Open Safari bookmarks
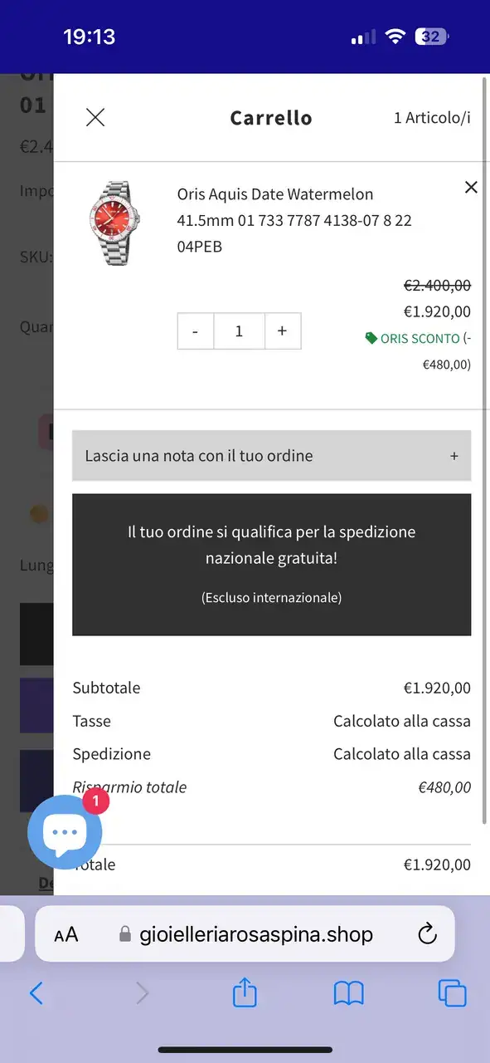The image size is (490, 1063). tap(349, 992)
